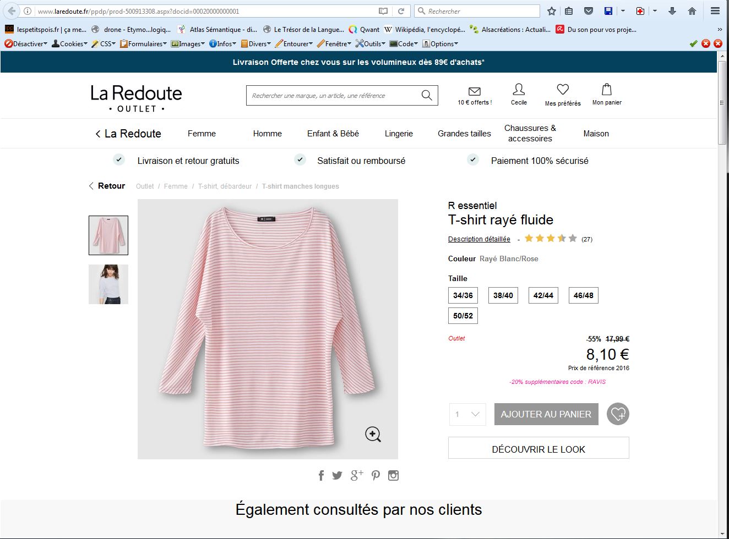Select size 42/44
This screenshot has width=729, height=539.
[x=543, y=295]
